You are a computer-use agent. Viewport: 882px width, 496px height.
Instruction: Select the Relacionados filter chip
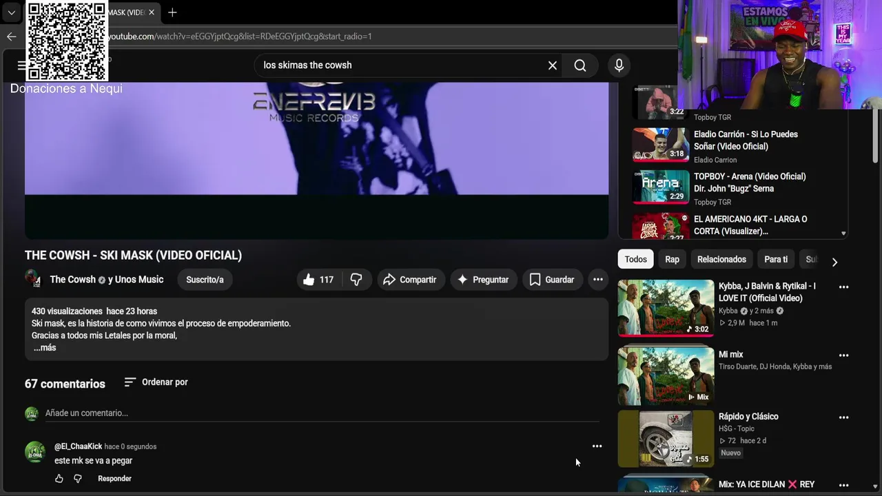721,260
